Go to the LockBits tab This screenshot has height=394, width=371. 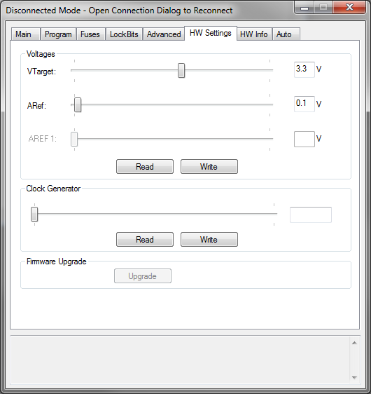[124, 34]
